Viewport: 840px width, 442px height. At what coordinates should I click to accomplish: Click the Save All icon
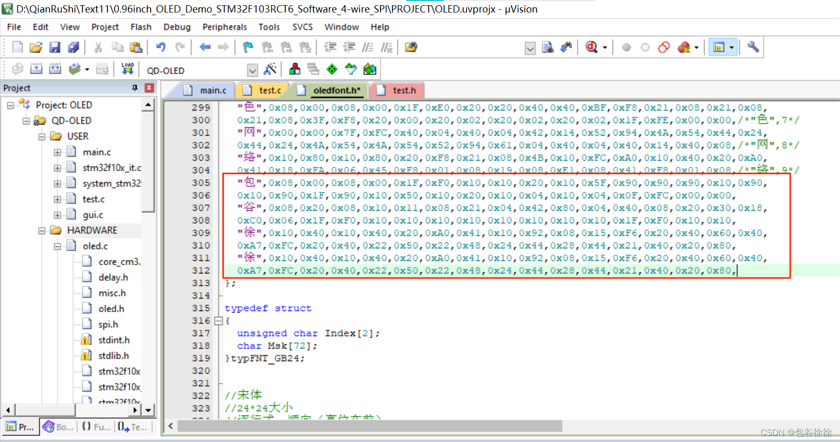point(74,47)
